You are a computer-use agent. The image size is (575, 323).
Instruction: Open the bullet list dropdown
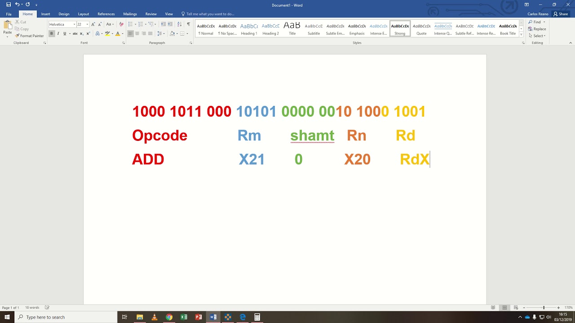136,24
